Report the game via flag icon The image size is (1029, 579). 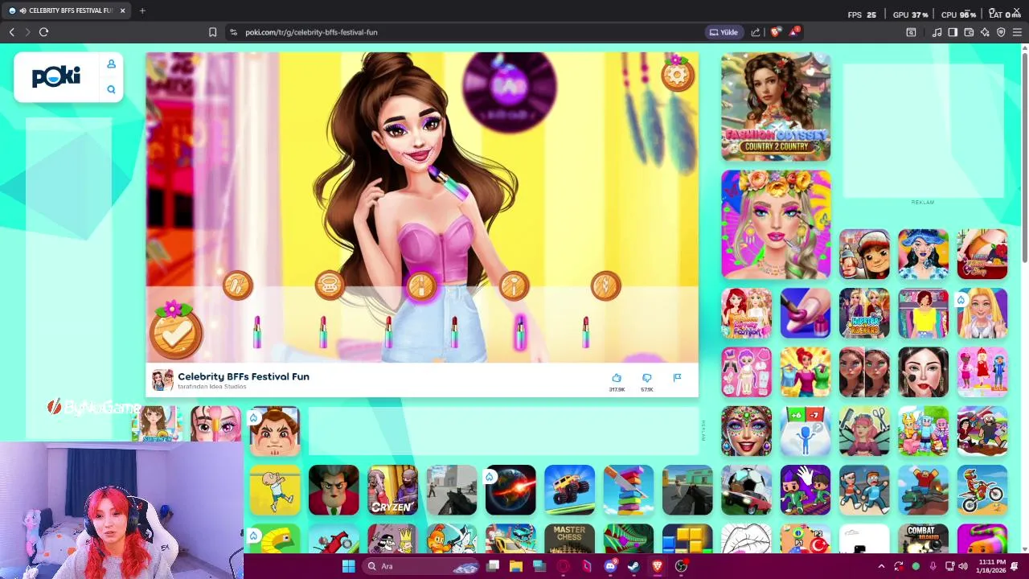tap(677, 378)
